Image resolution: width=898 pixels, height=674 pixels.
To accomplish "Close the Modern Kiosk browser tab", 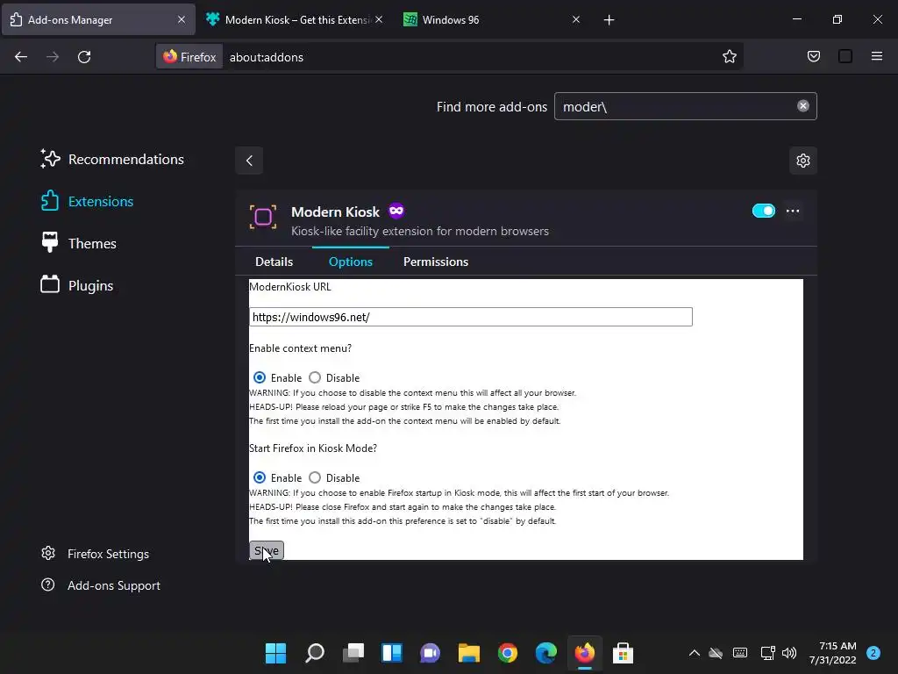I will click(x=379, y=19).
